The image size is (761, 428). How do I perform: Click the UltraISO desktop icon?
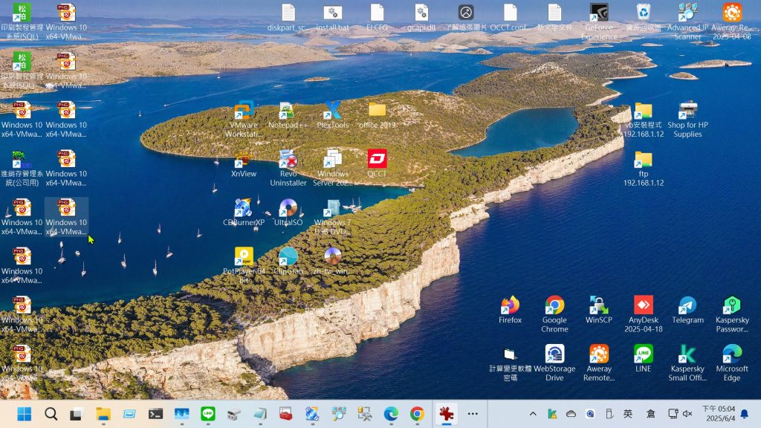click(288, 209)
